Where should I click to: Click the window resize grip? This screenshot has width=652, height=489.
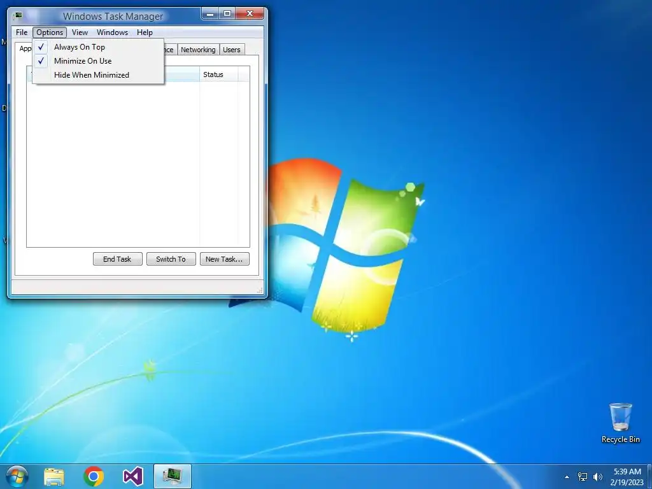click(260, 290)
